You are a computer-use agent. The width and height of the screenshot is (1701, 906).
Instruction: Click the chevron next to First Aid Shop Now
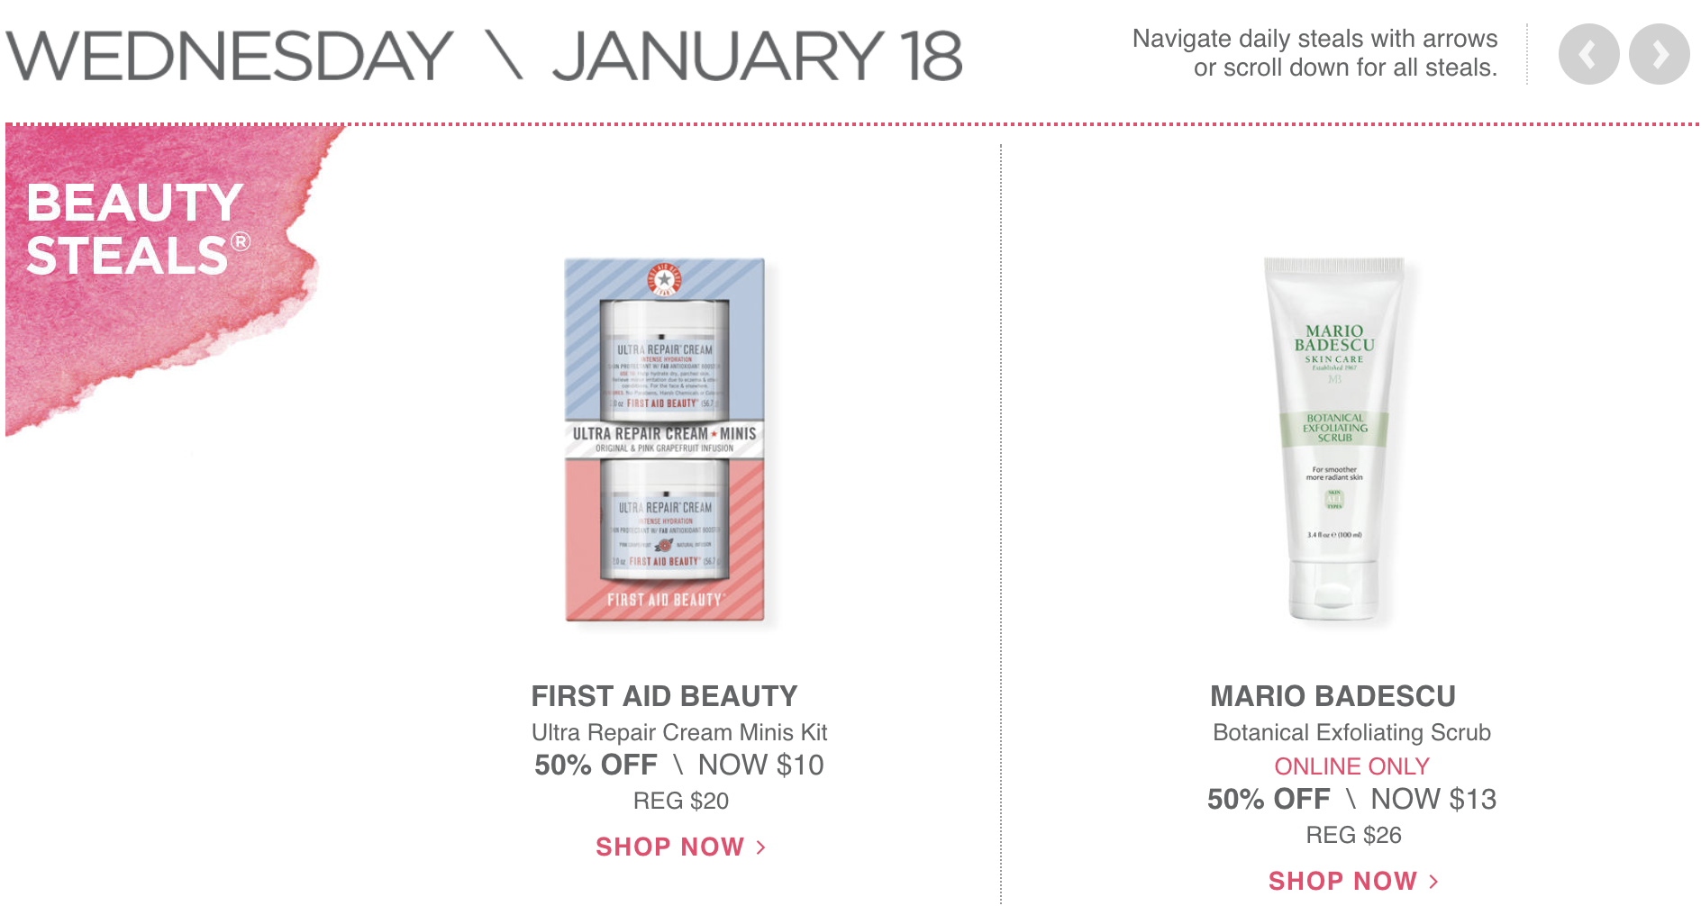760,847
